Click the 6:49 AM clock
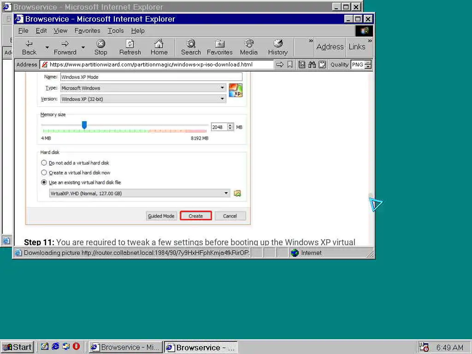The image size is (472, 354). click(x=449, y=348)
